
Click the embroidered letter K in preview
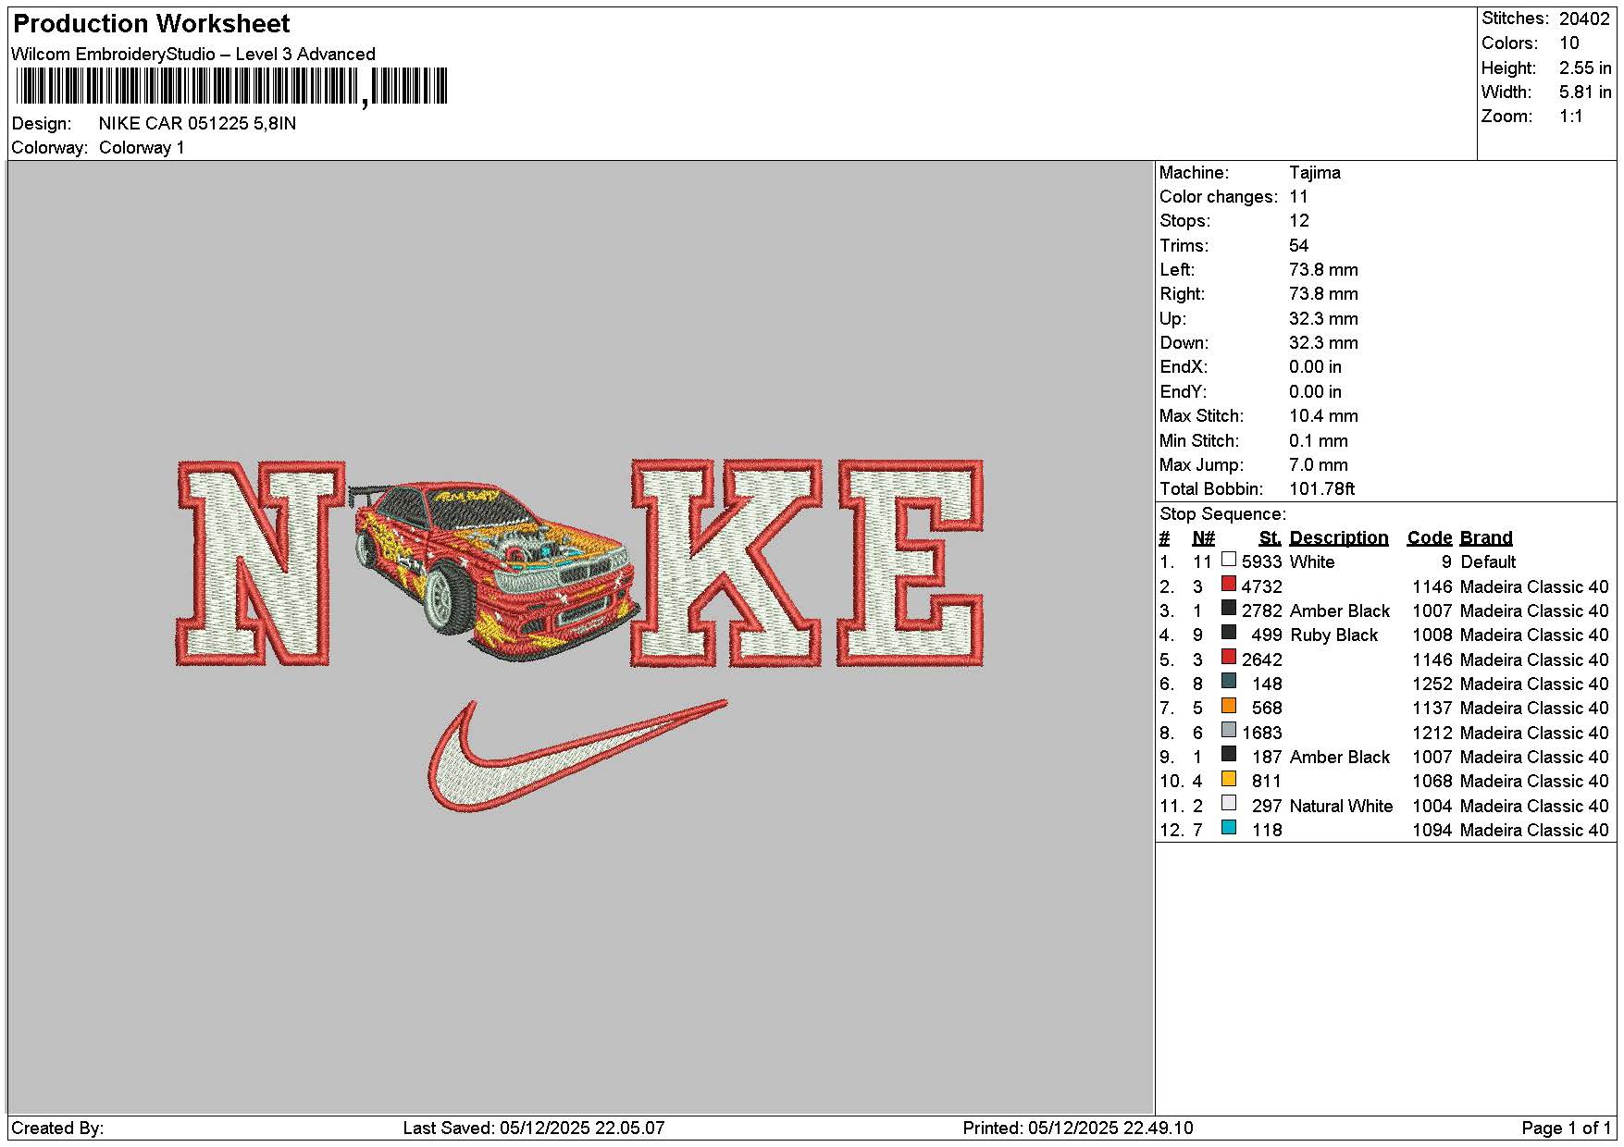click(x=726, y=563)
